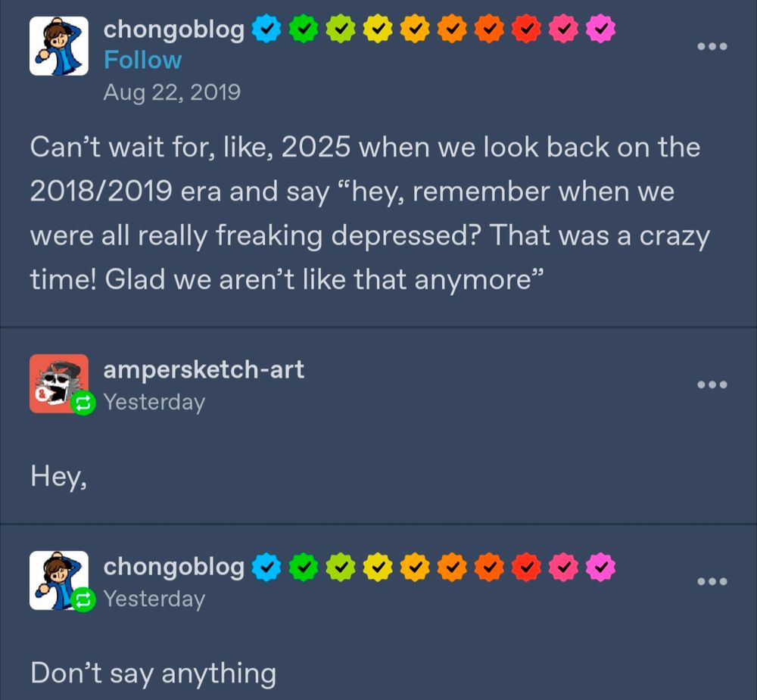Open the three-dot menu on ampersketch-art's reblog
757x700 pixels.
click(x=712, y=384)
